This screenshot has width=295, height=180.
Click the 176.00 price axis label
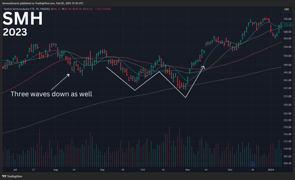click(287, 19)
